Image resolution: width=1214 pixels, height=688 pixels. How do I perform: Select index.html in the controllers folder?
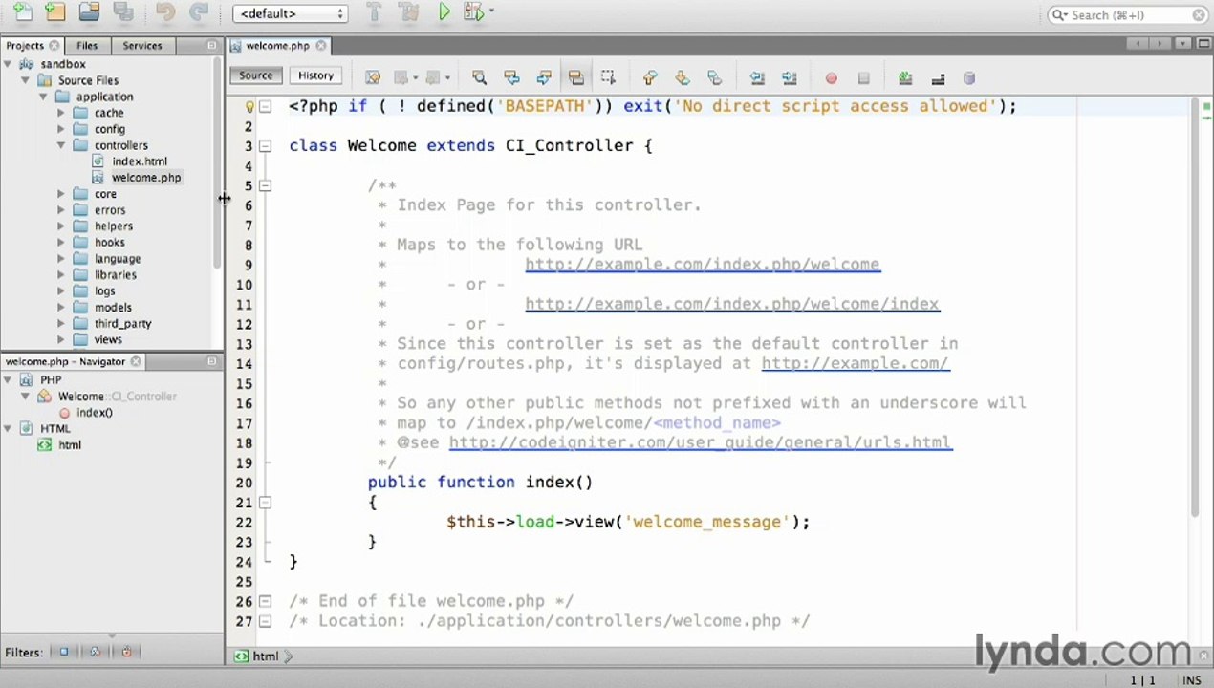(x=139, y=161)
